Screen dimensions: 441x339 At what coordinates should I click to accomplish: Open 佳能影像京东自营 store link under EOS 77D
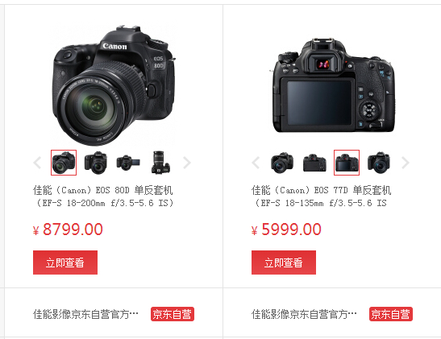(304, 314)
